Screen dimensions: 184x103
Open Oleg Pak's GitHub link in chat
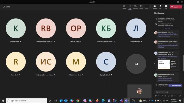168,35
